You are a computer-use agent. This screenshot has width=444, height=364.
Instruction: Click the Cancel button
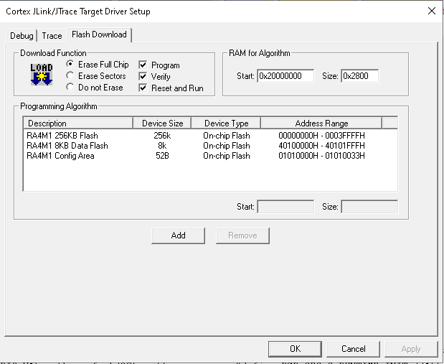(x=353, y=349)
